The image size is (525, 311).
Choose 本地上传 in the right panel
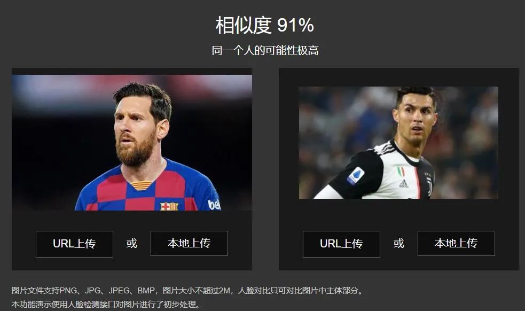coord(456,243)
